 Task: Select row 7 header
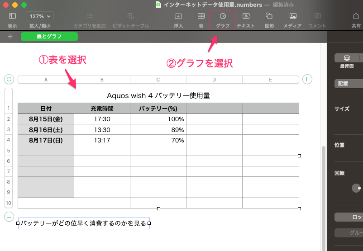tap(9, 171)
